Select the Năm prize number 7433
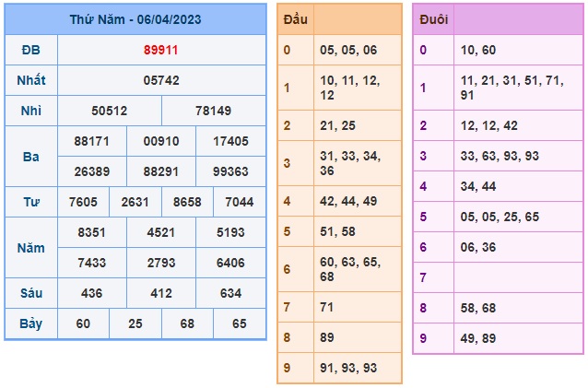The height and width of the screenshot is (388, 588). [x=92, y=263]
